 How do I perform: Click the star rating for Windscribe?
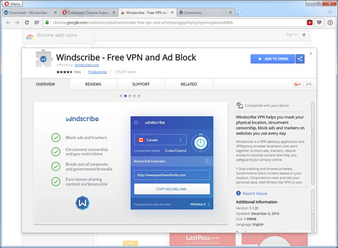tap(64, 72)
